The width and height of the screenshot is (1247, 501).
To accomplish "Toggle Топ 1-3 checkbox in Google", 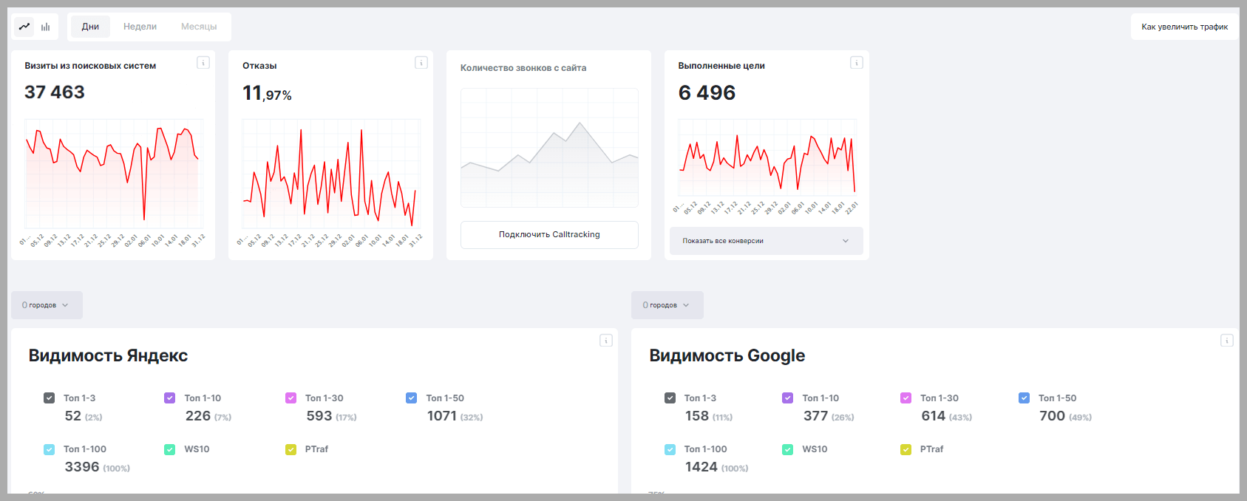I will pyautogui.click(x=670, y=398).
